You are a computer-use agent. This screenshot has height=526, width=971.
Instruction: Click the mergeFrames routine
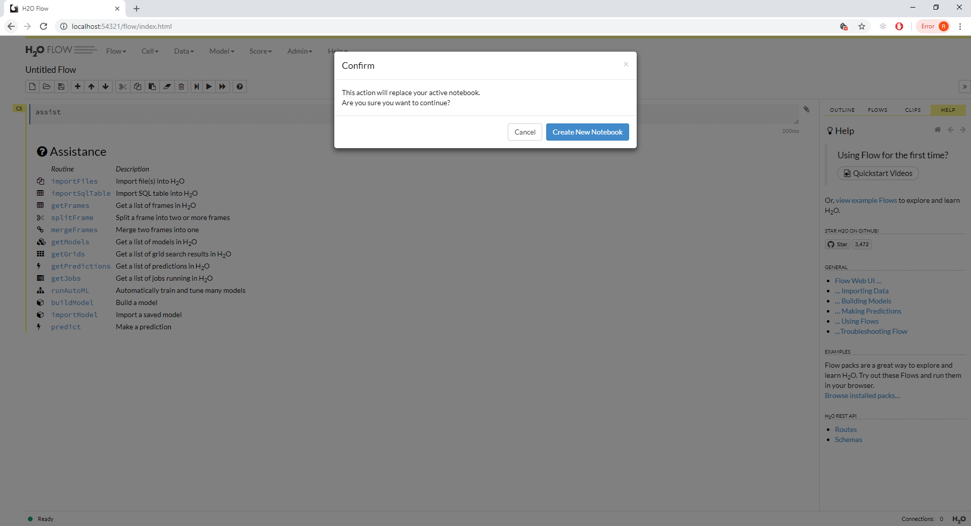[74, 230]
